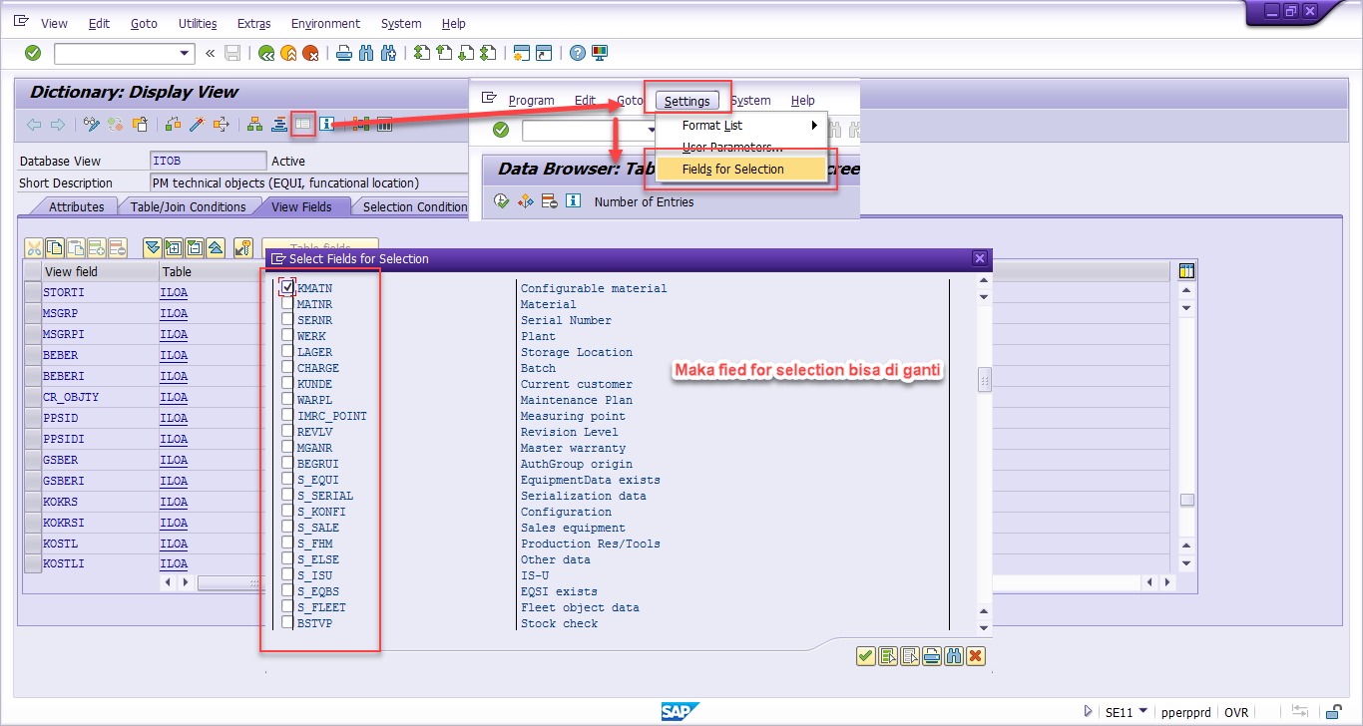Click the Contents table icon in Dictionary toolbar
Screen dimensions: 1363x726
302,124
